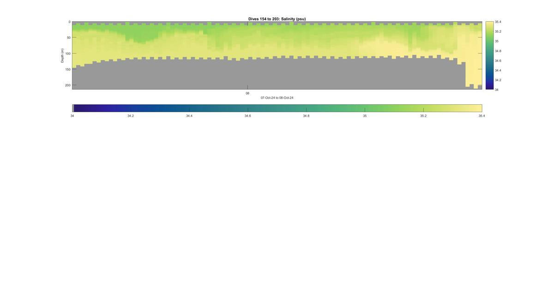554x287 pixels.
Task: Click '34.6' label under the horizontal colorbar
Action: tap(247, 116)
